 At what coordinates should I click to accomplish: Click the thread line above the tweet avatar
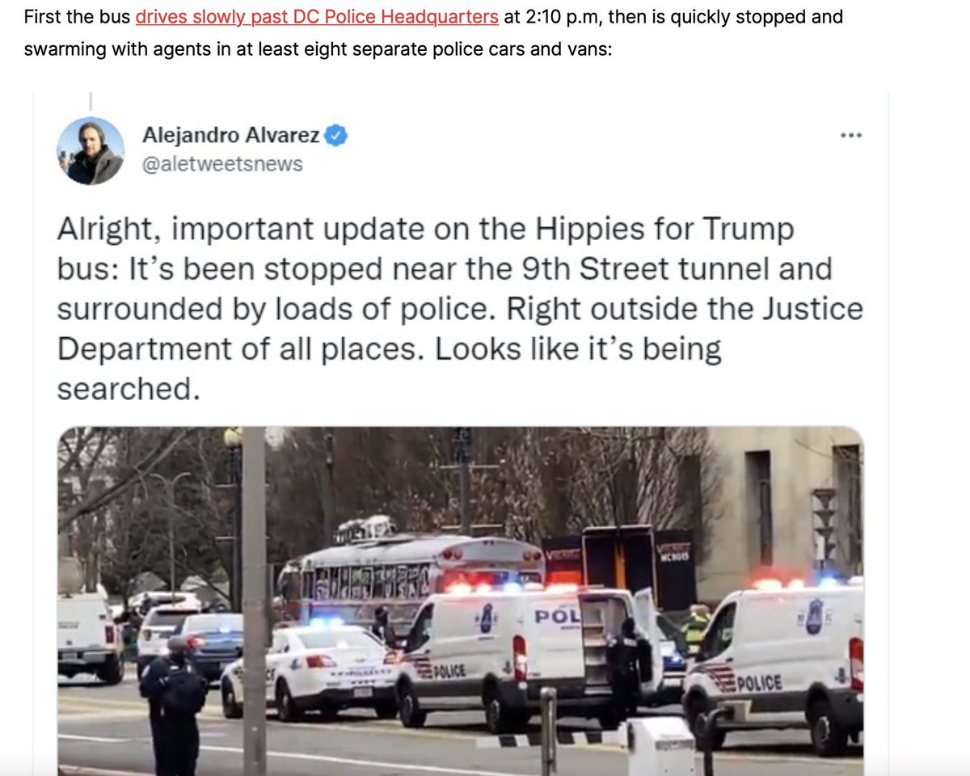point(91,102)
